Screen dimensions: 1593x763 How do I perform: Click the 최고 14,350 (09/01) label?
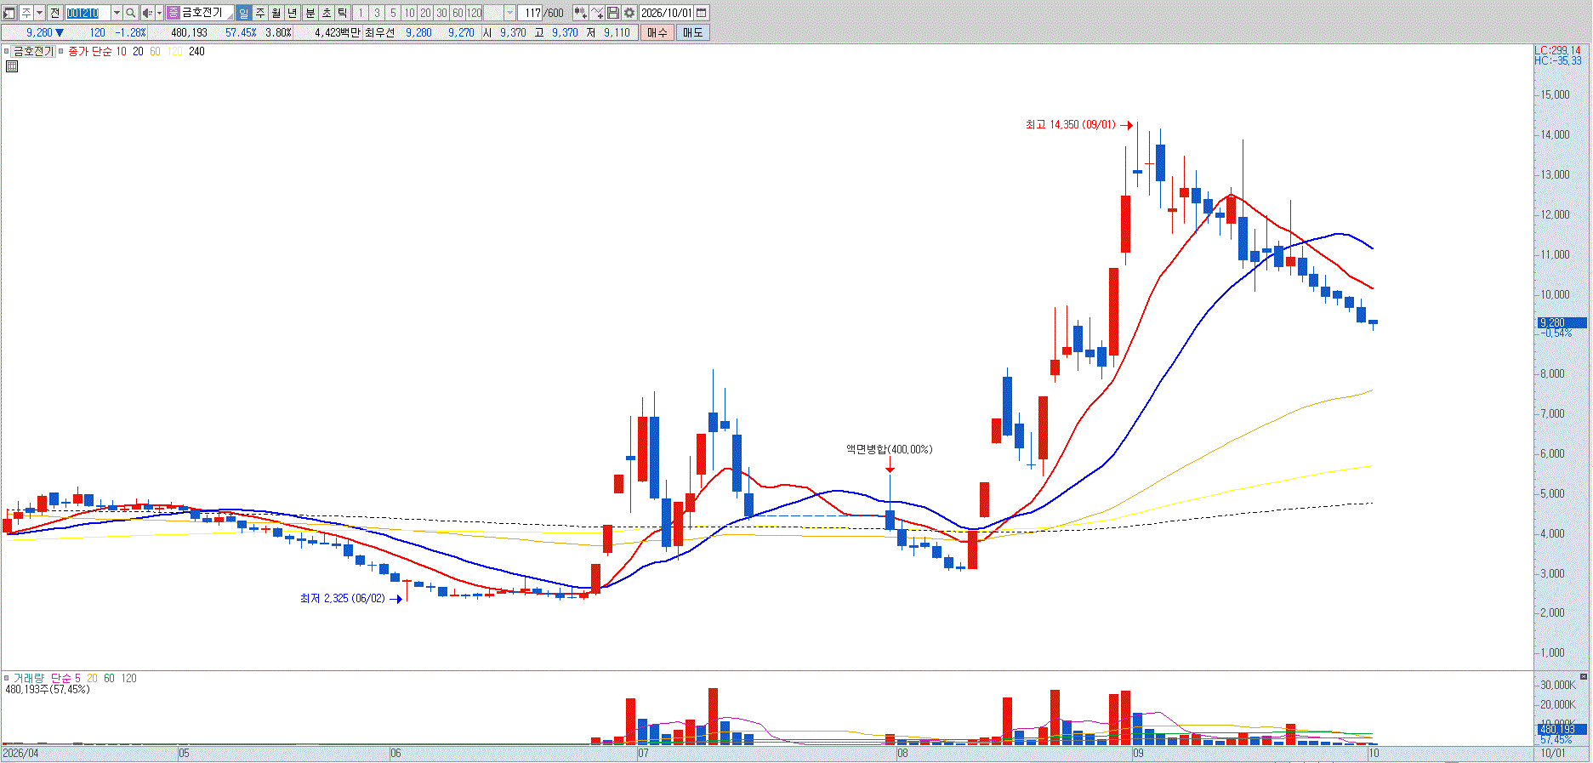(x=1070, y=124)
